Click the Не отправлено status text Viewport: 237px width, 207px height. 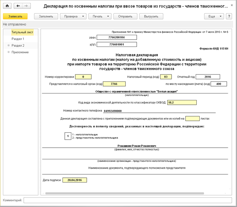15,25
